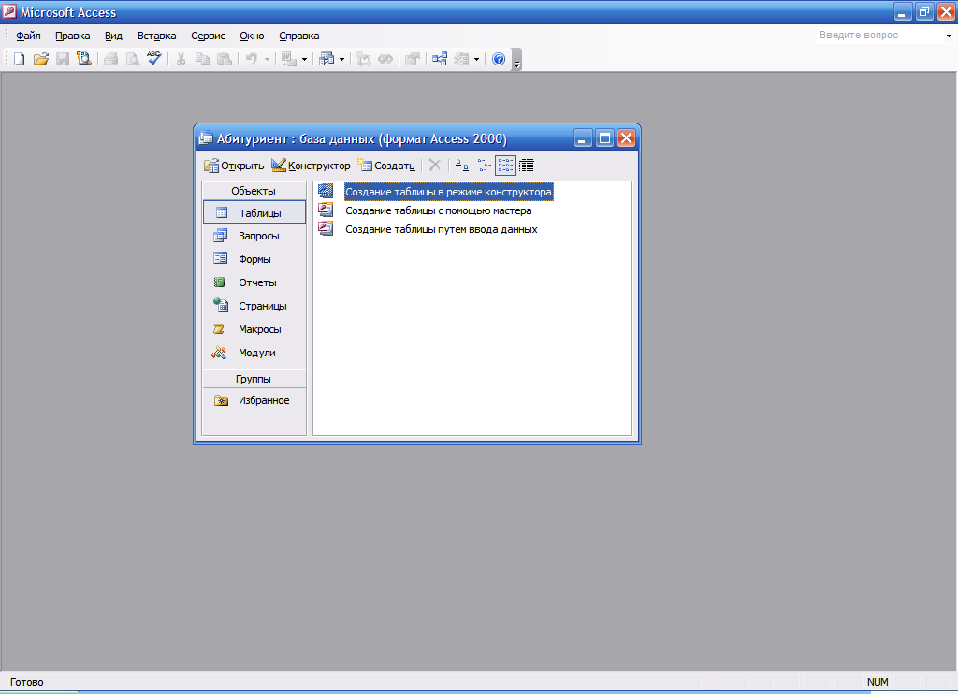Image resolution: width=958 pixels, height=694 pixels.
Task: Click the Code icon in toolbar
Action: coord(364,59)
